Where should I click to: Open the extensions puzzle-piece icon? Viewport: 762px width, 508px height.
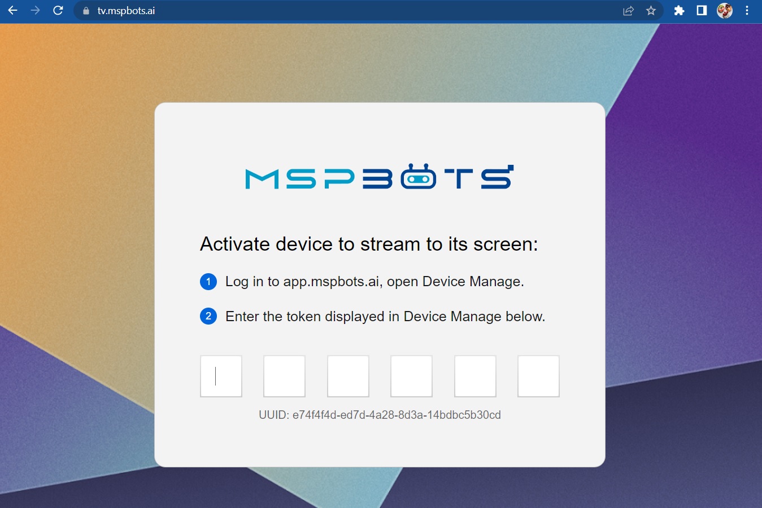coord(680,10)
